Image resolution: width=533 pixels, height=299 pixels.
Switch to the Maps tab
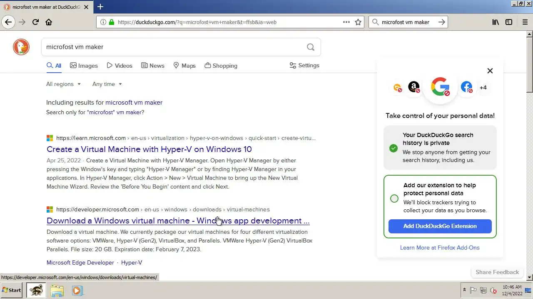point(184,66)
